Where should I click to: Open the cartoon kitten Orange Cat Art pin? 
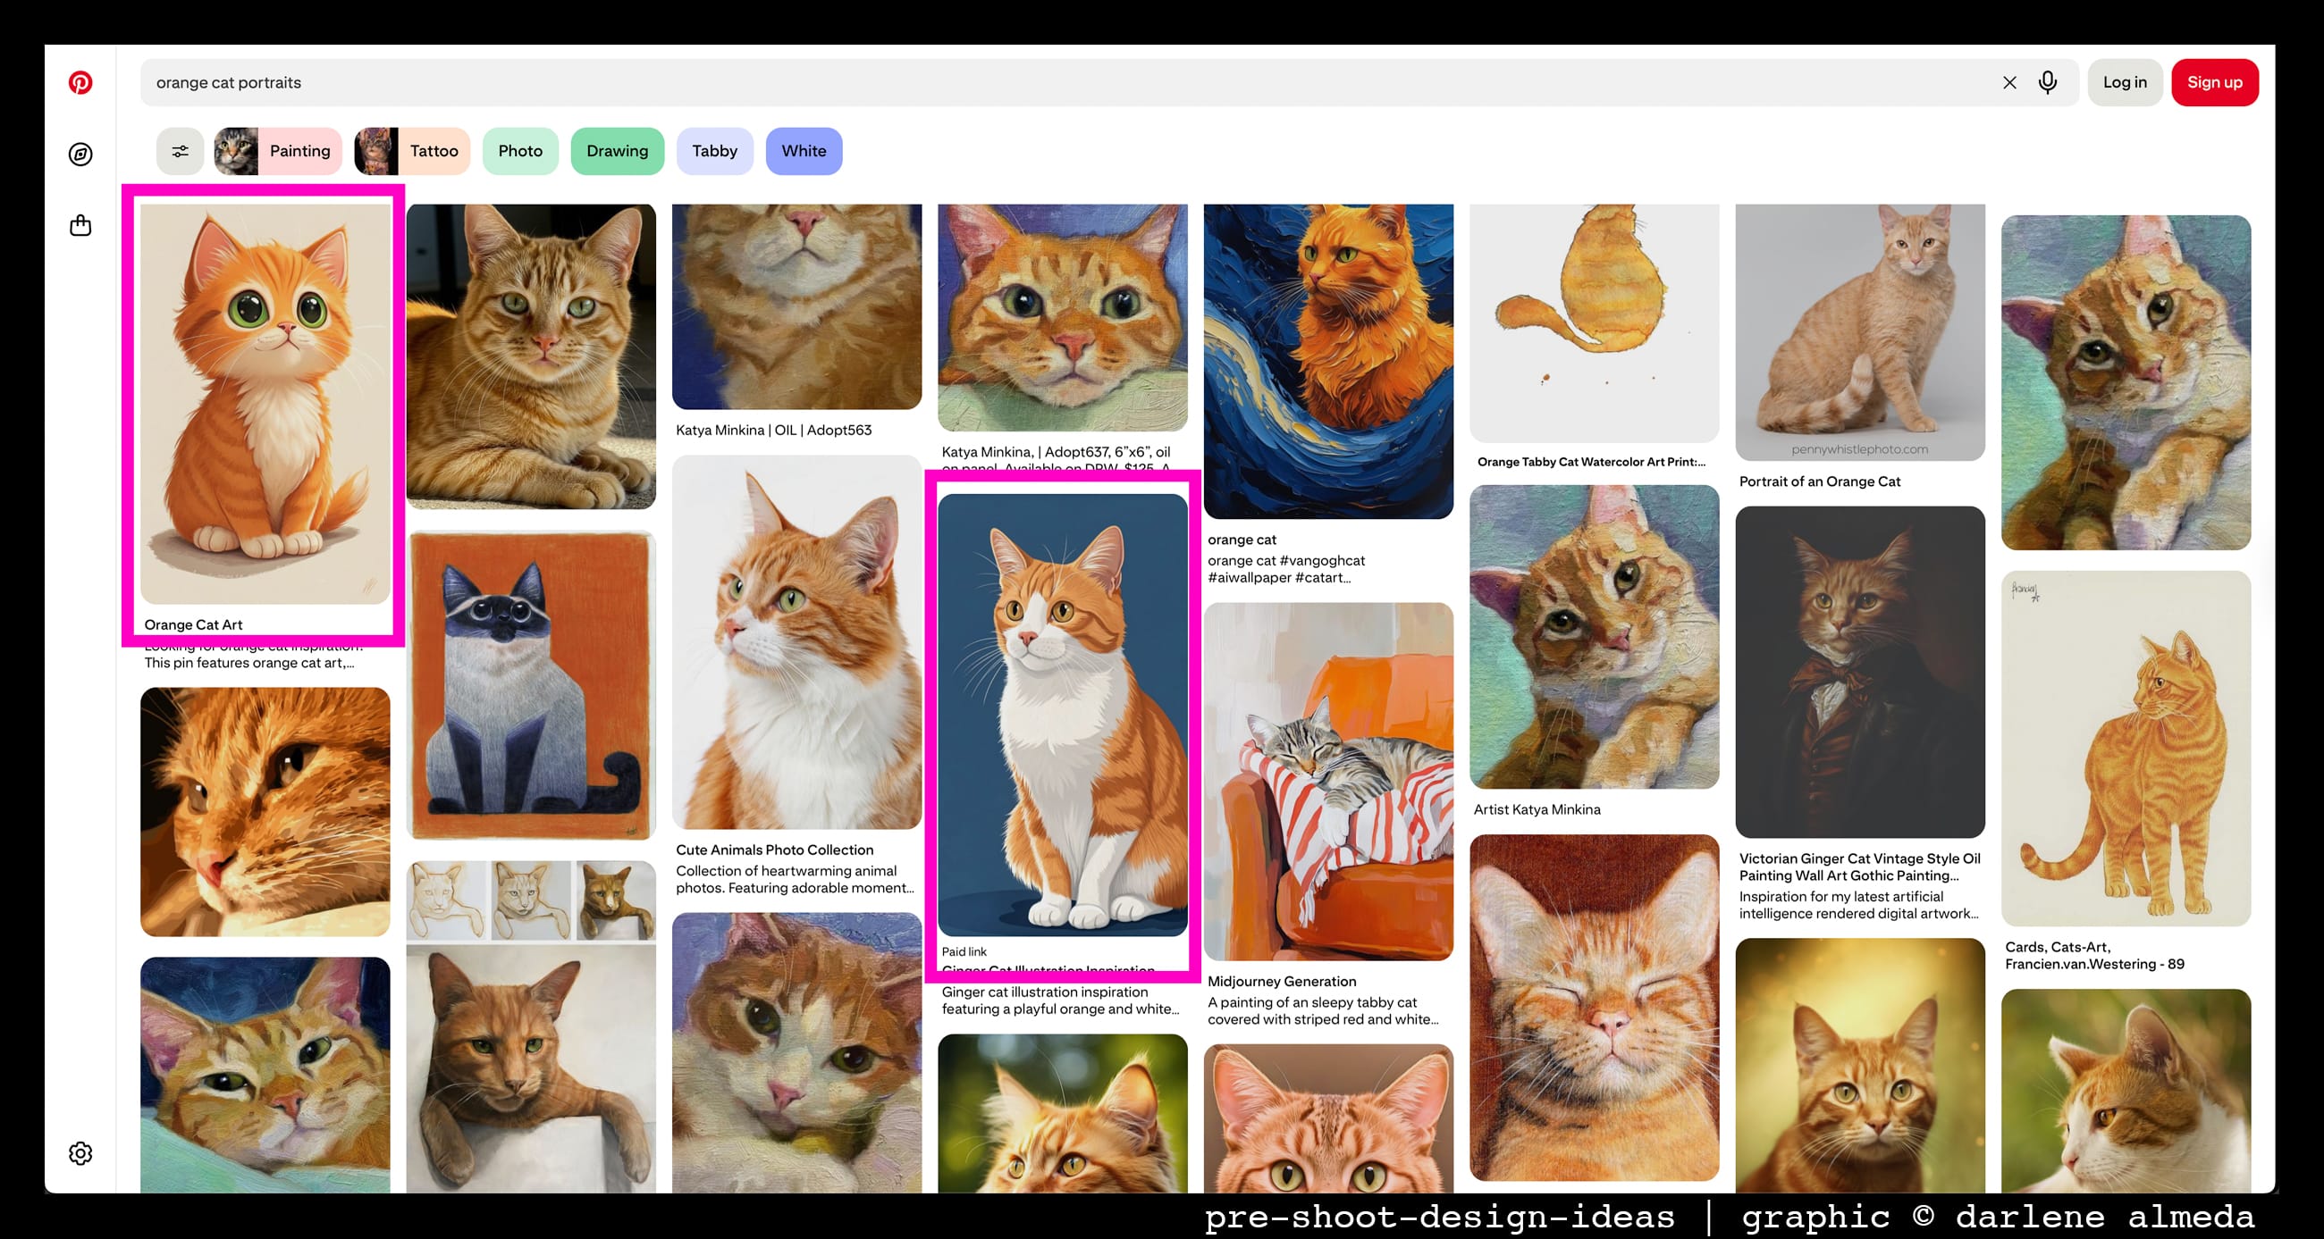click(x=265, y=403)
